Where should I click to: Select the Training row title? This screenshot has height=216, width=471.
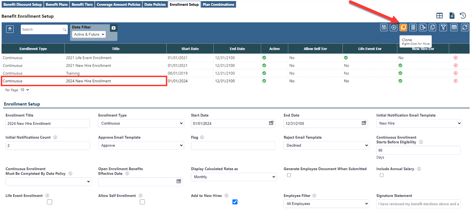coord(73,73)
